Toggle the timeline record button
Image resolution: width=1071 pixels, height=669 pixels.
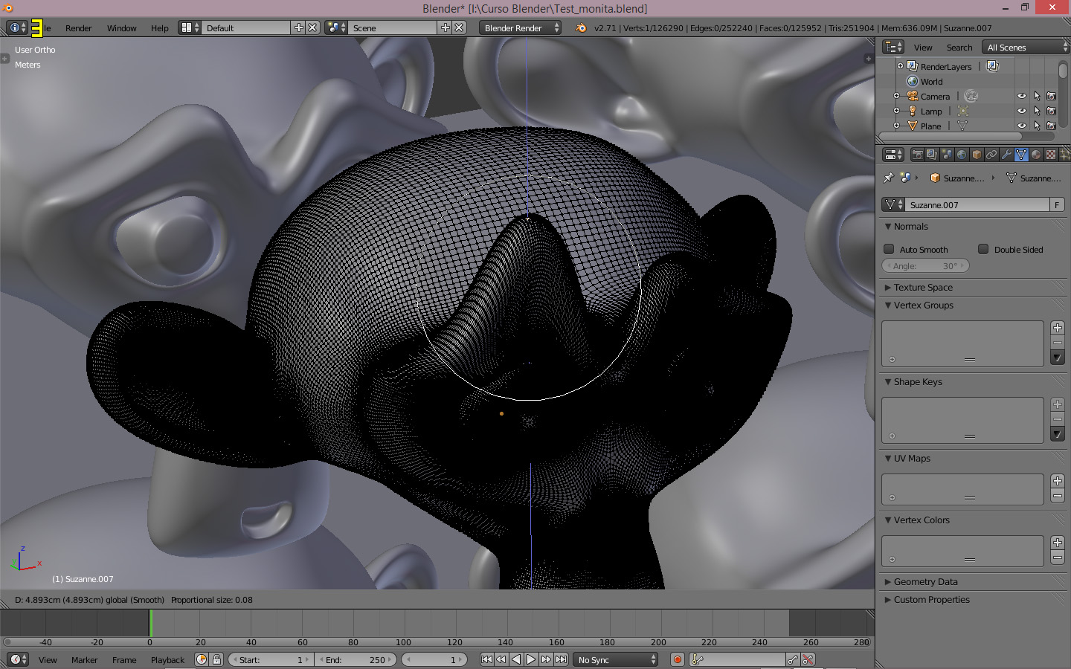coord(678,659)
